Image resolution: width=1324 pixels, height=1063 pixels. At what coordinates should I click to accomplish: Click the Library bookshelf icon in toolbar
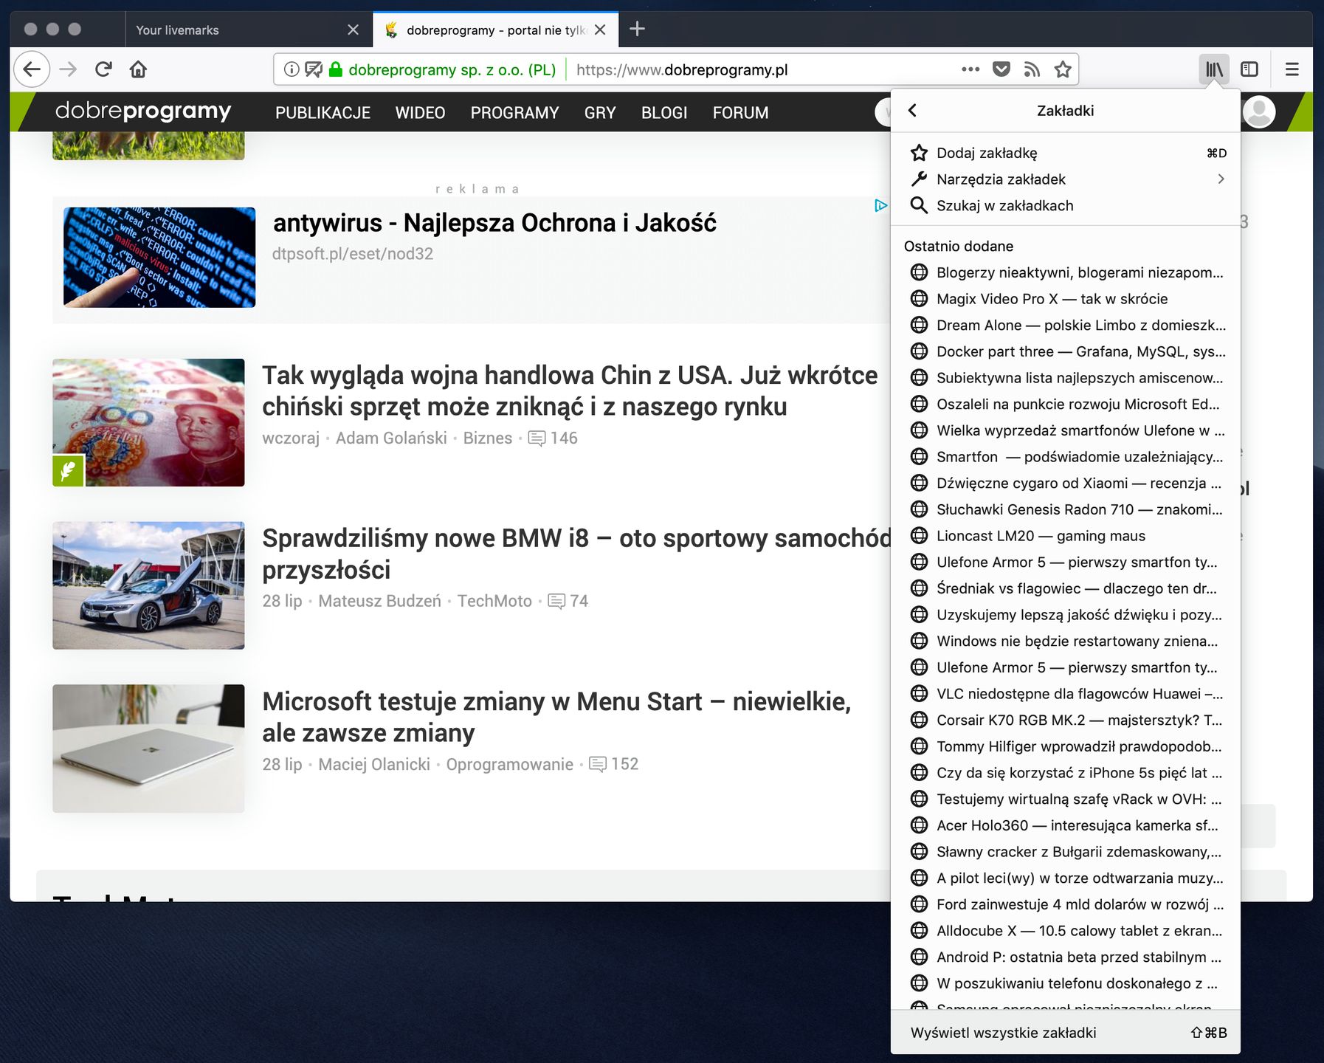coord(1214,69)
